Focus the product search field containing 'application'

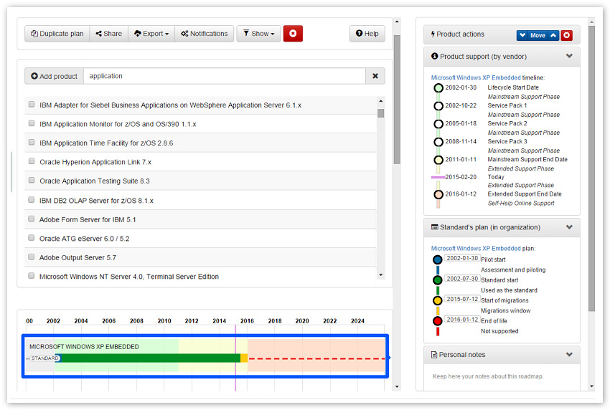225,76
